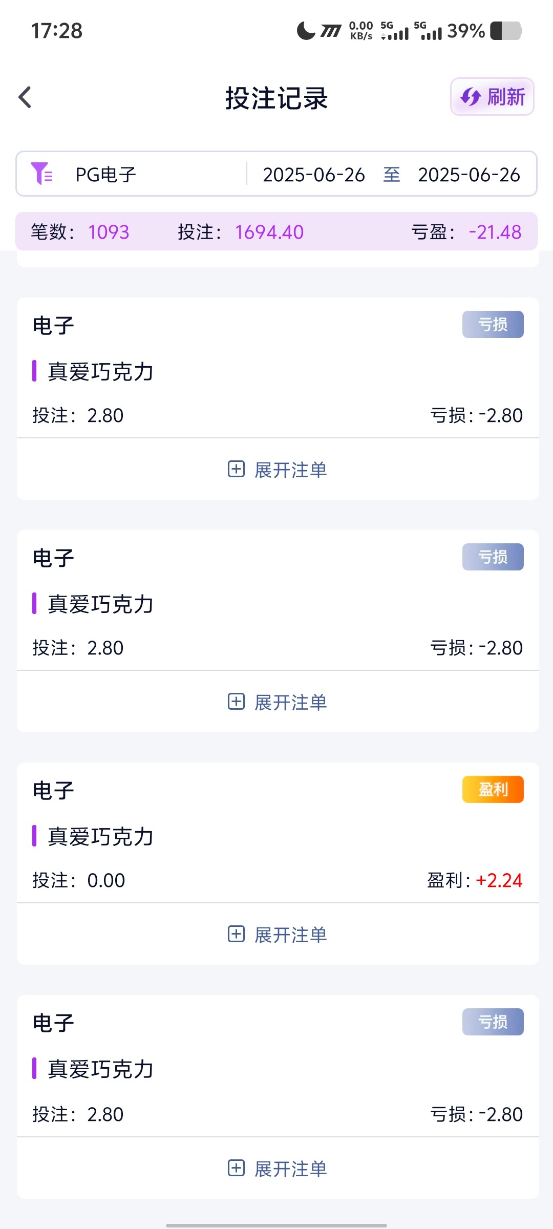Select the end date 2025-06-26

(469, 175)
